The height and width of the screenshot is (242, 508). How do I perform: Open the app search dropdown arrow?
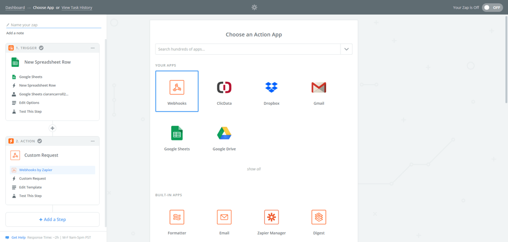[346, 49]
